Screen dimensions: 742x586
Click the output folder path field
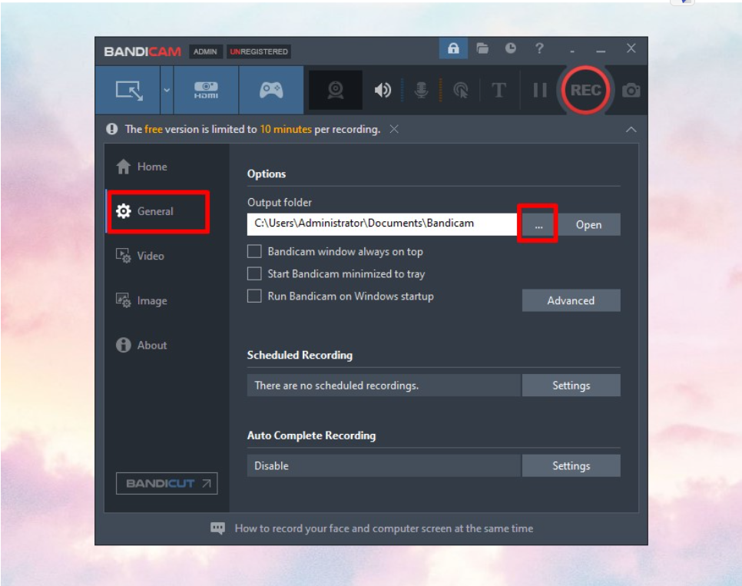[382, 224]
